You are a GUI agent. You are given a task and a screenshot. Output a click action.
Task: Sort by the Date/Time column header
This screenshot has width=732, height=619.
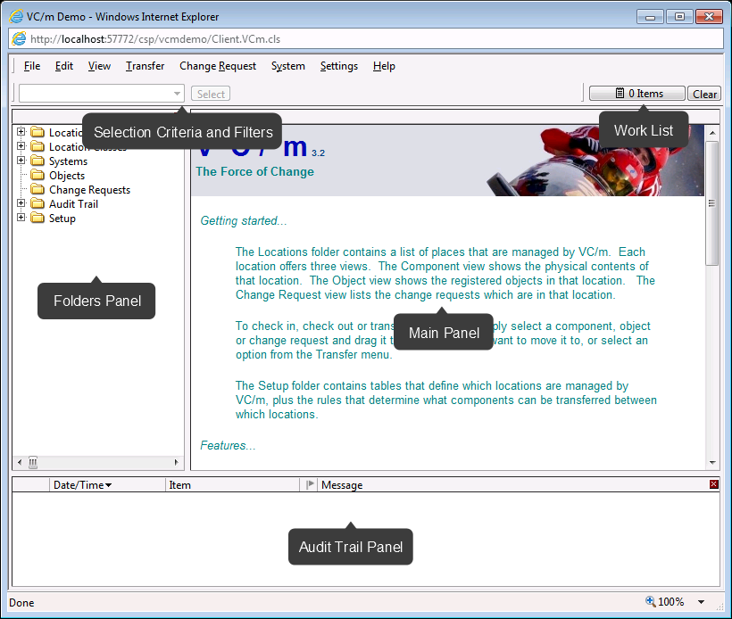(x=82, y=485)
